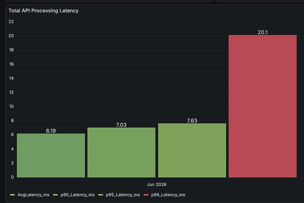Image resolution: width=304 pixels, height=203 pixels.
Task: Toggle p95_Latency_ms series in legend
Action: [x=123, y=195]
